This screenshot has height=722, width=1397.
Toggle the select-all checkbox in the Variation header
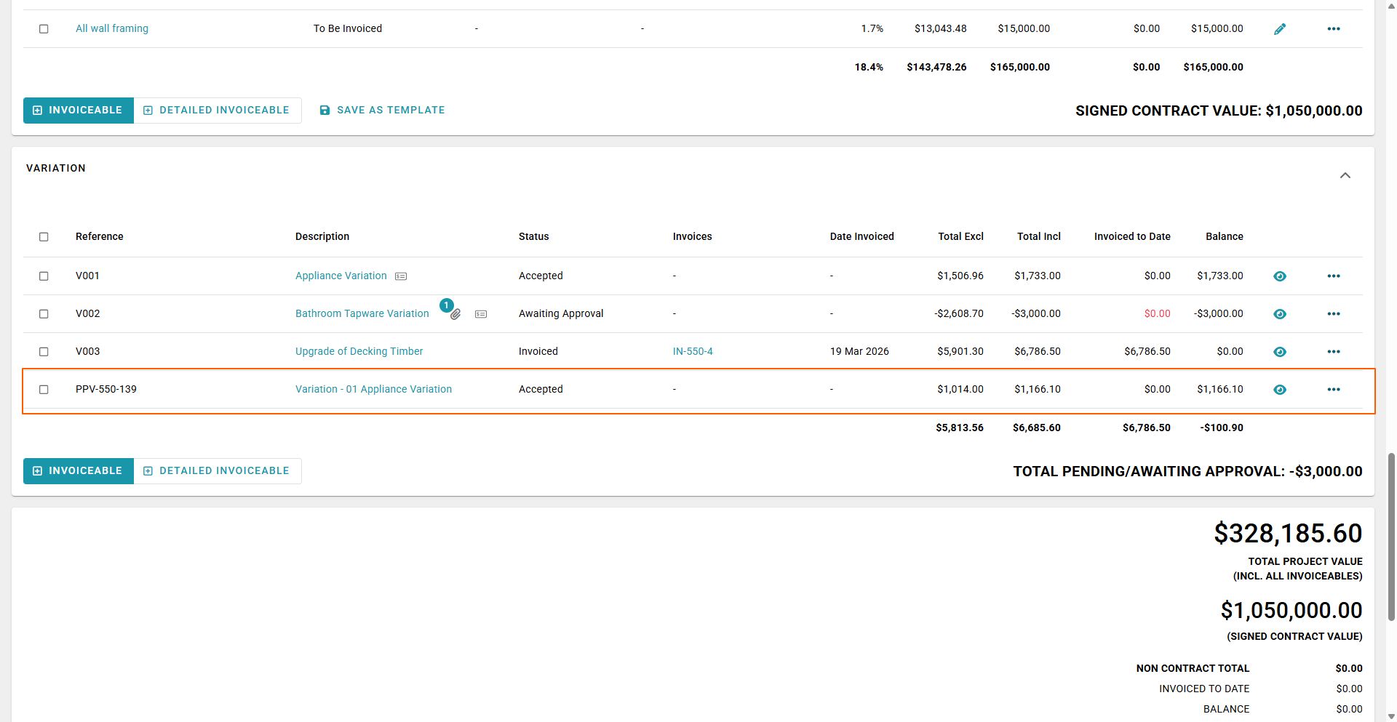(44, 237)
